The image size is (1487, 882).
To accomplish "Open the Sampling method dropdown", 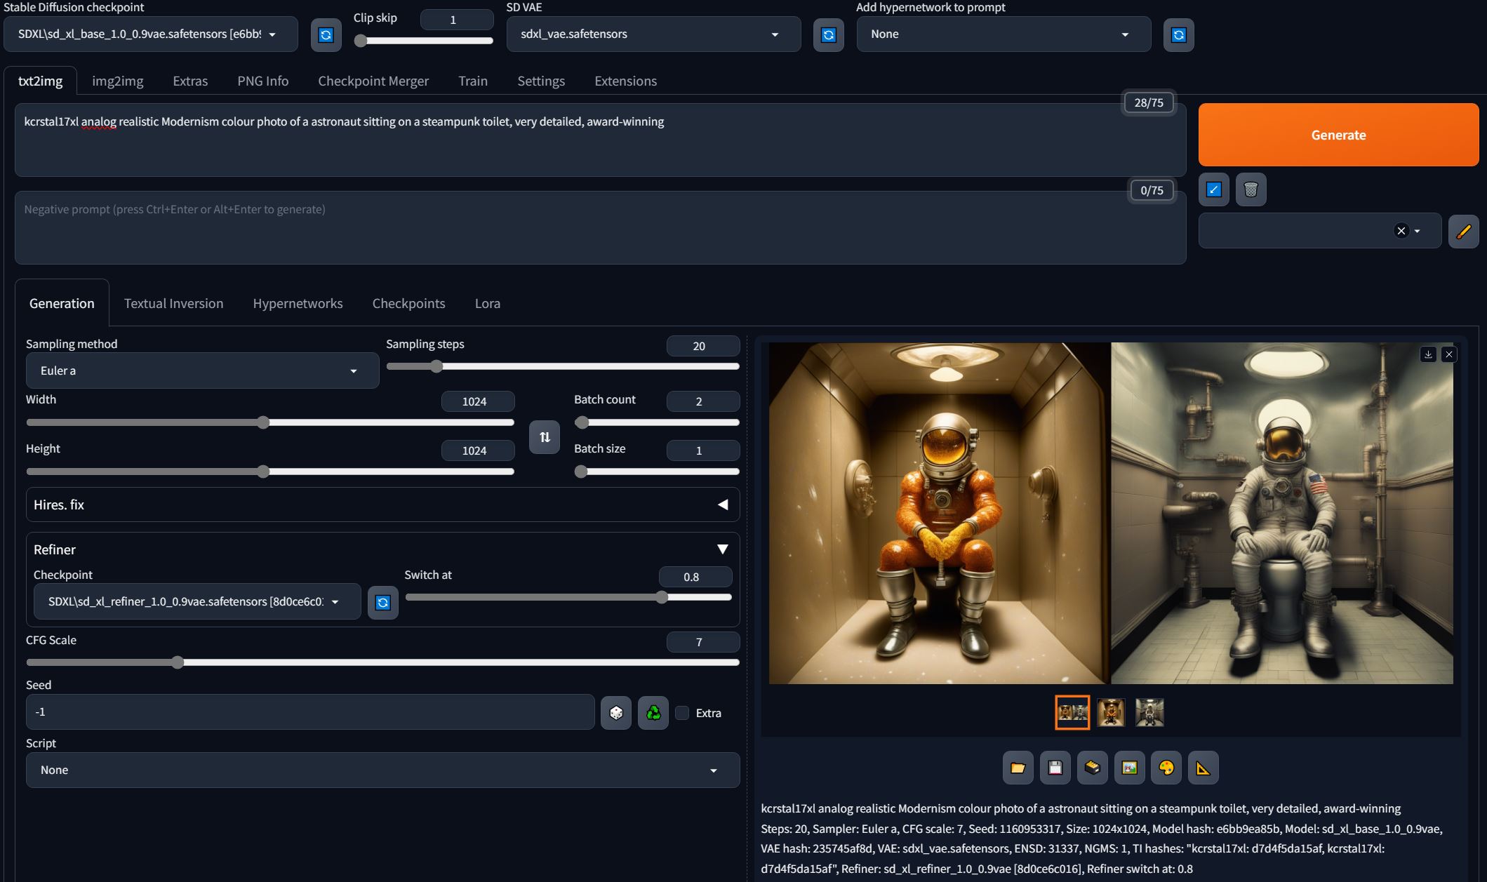I will tap(202, 370).
